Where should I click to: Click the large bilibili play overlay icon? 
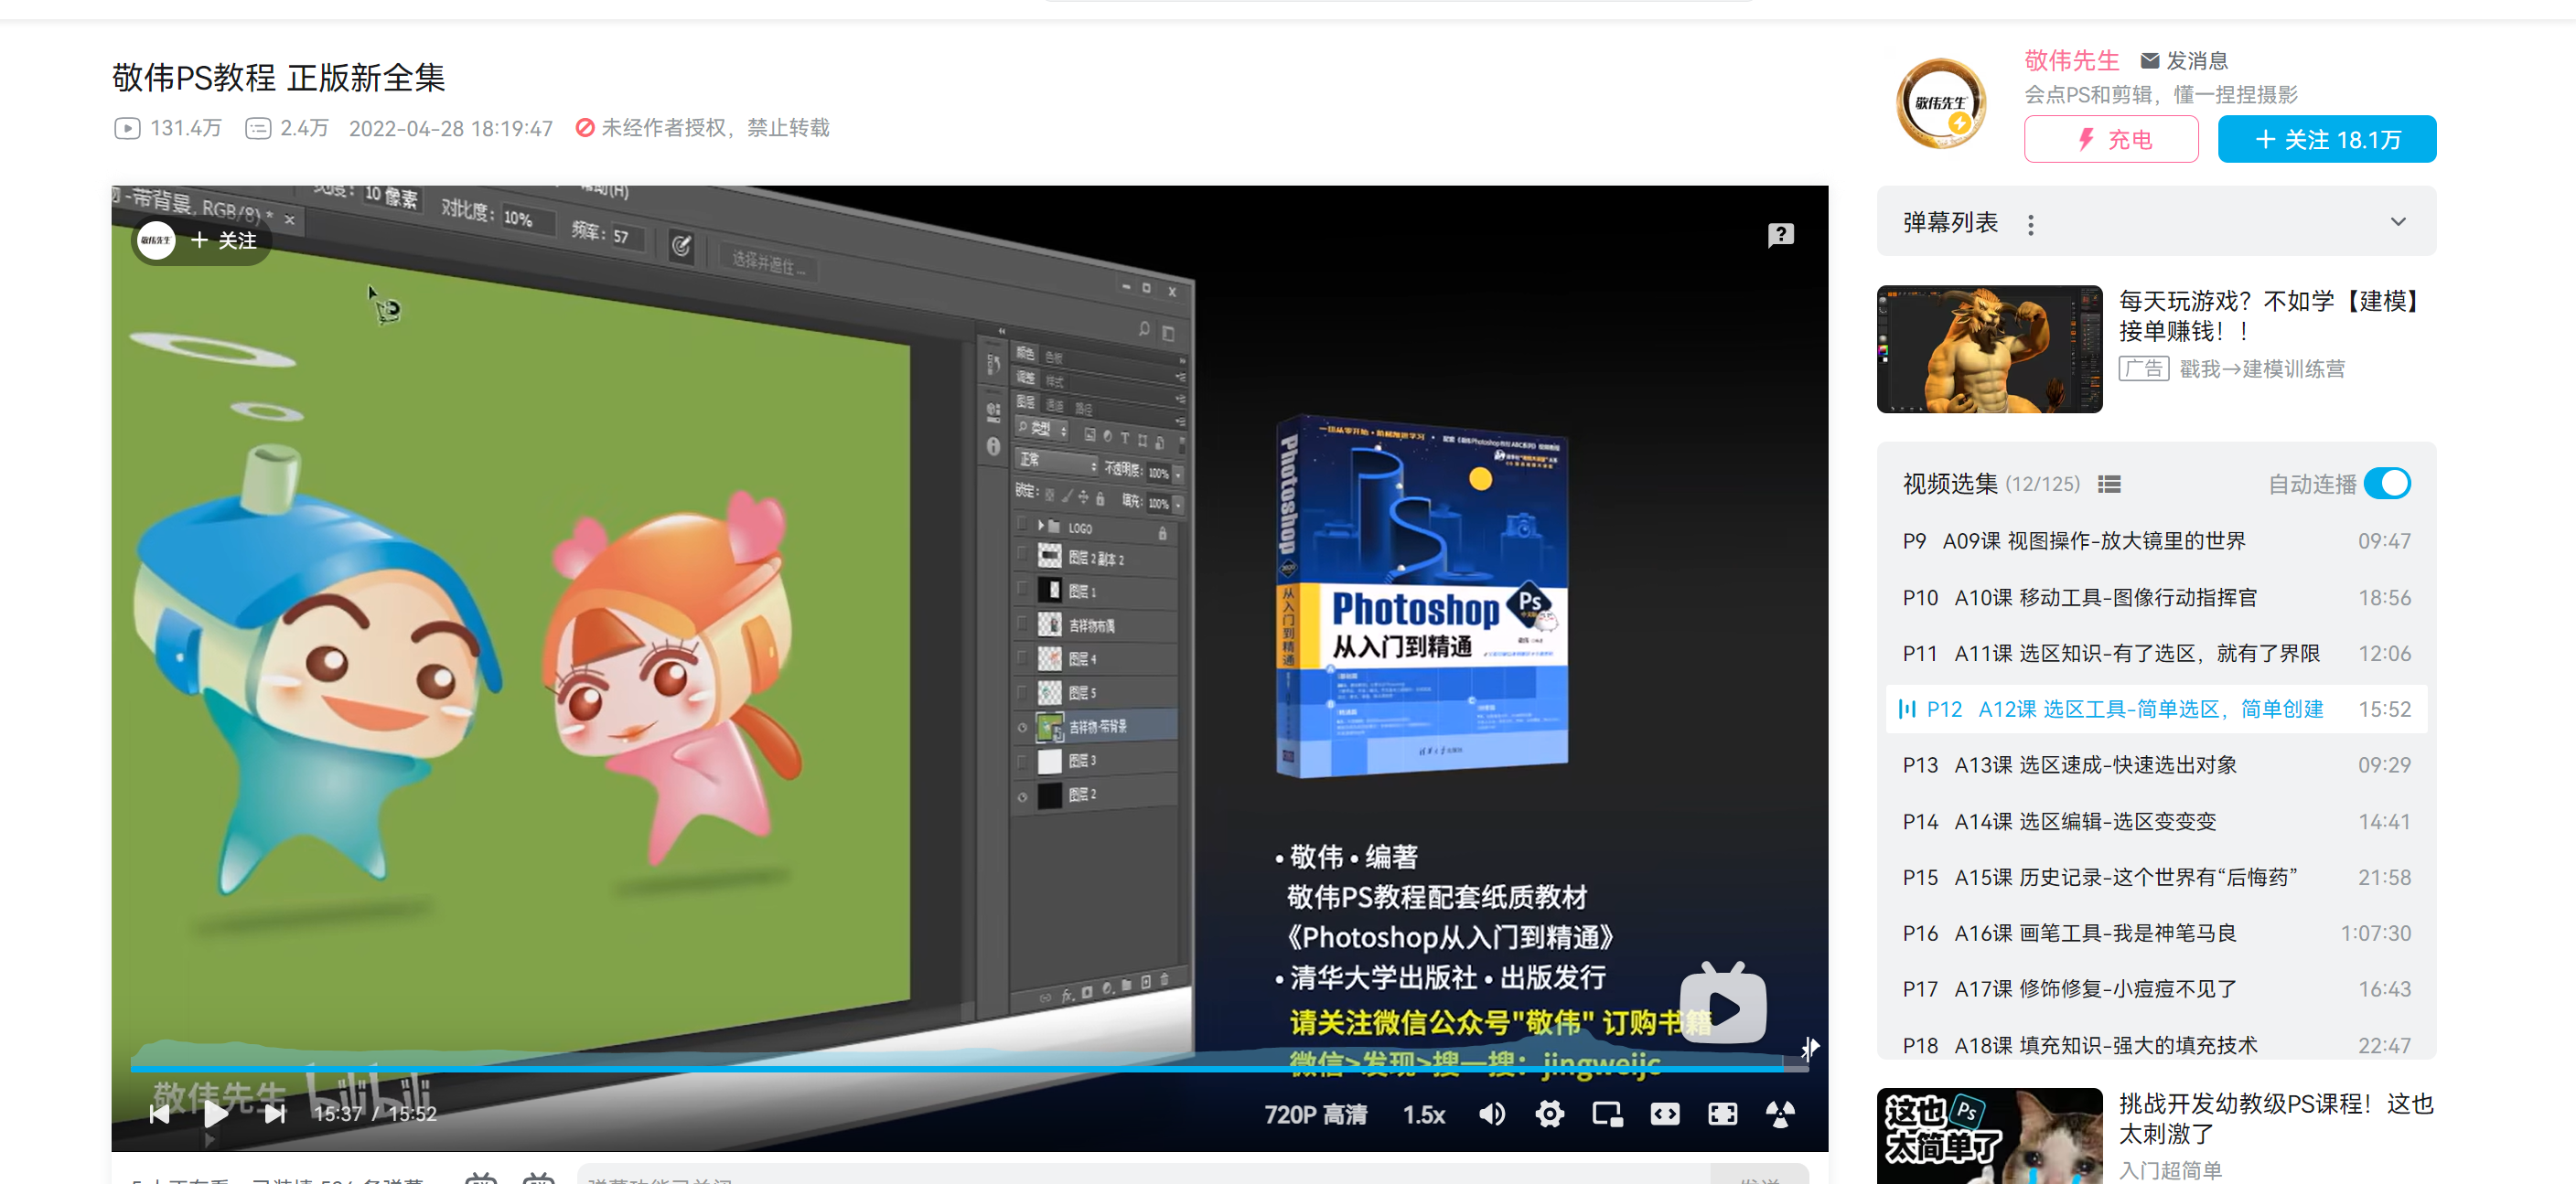pyautogui.click(x=1722, y=1003)
